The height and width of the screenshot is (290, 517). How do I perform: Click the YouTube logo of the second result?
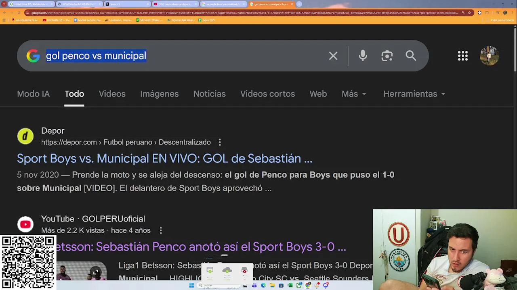25,224
